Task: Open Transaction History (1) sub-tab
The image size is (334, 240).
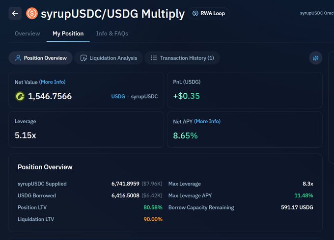Action: pos(182,58)
